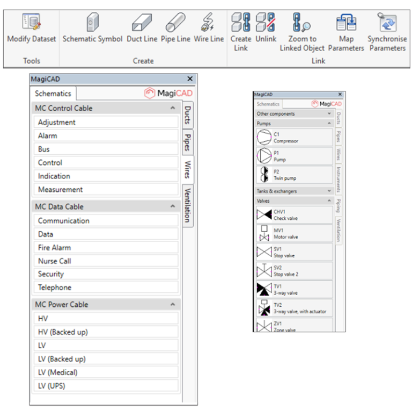Select TV2 3-way valve with actuator
Screen dimensions: 412x409
(295, 308)
